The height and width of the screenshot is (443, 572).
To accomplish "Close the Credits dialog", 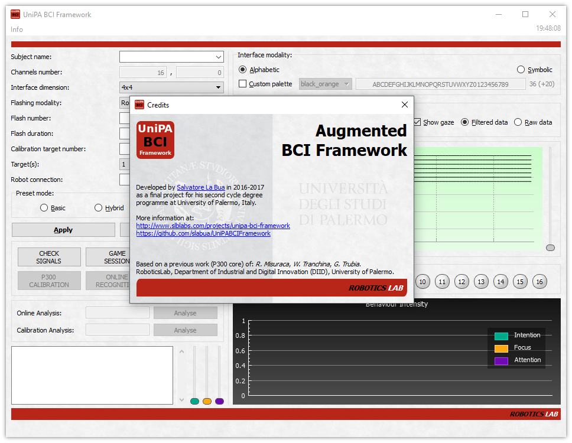I will (x=405, y=105).
